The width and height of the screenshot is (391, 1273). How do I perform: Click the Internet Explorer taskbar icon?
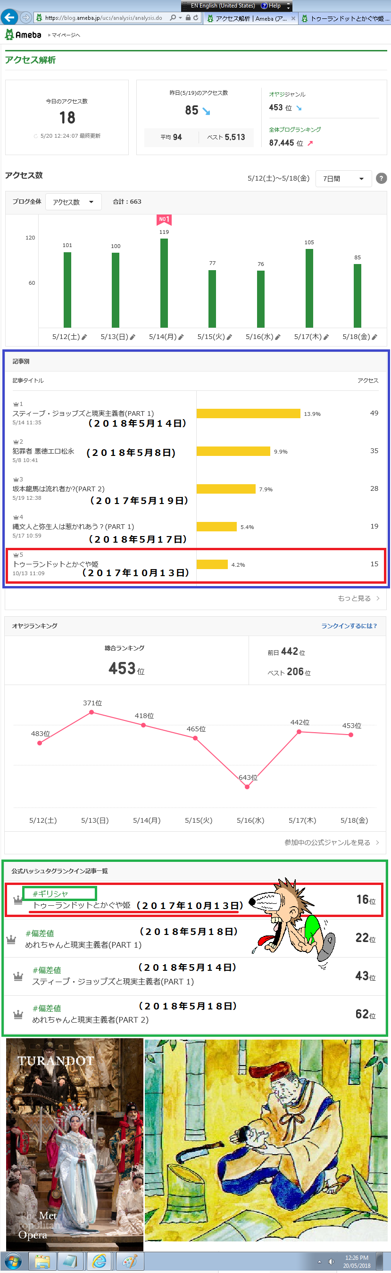(100, 1261)
